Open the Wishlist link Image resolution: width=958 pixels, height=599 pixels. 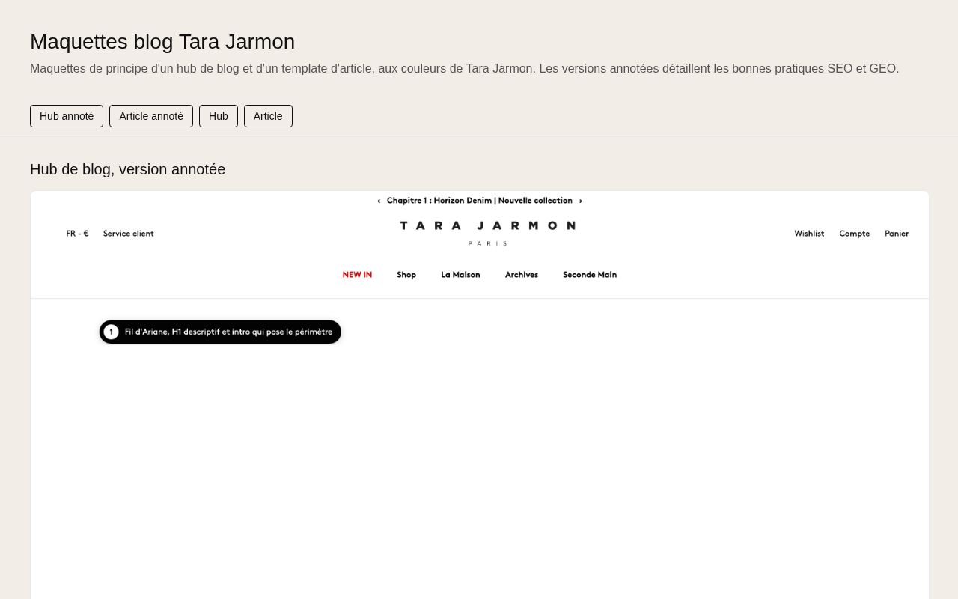coord(809,234)
